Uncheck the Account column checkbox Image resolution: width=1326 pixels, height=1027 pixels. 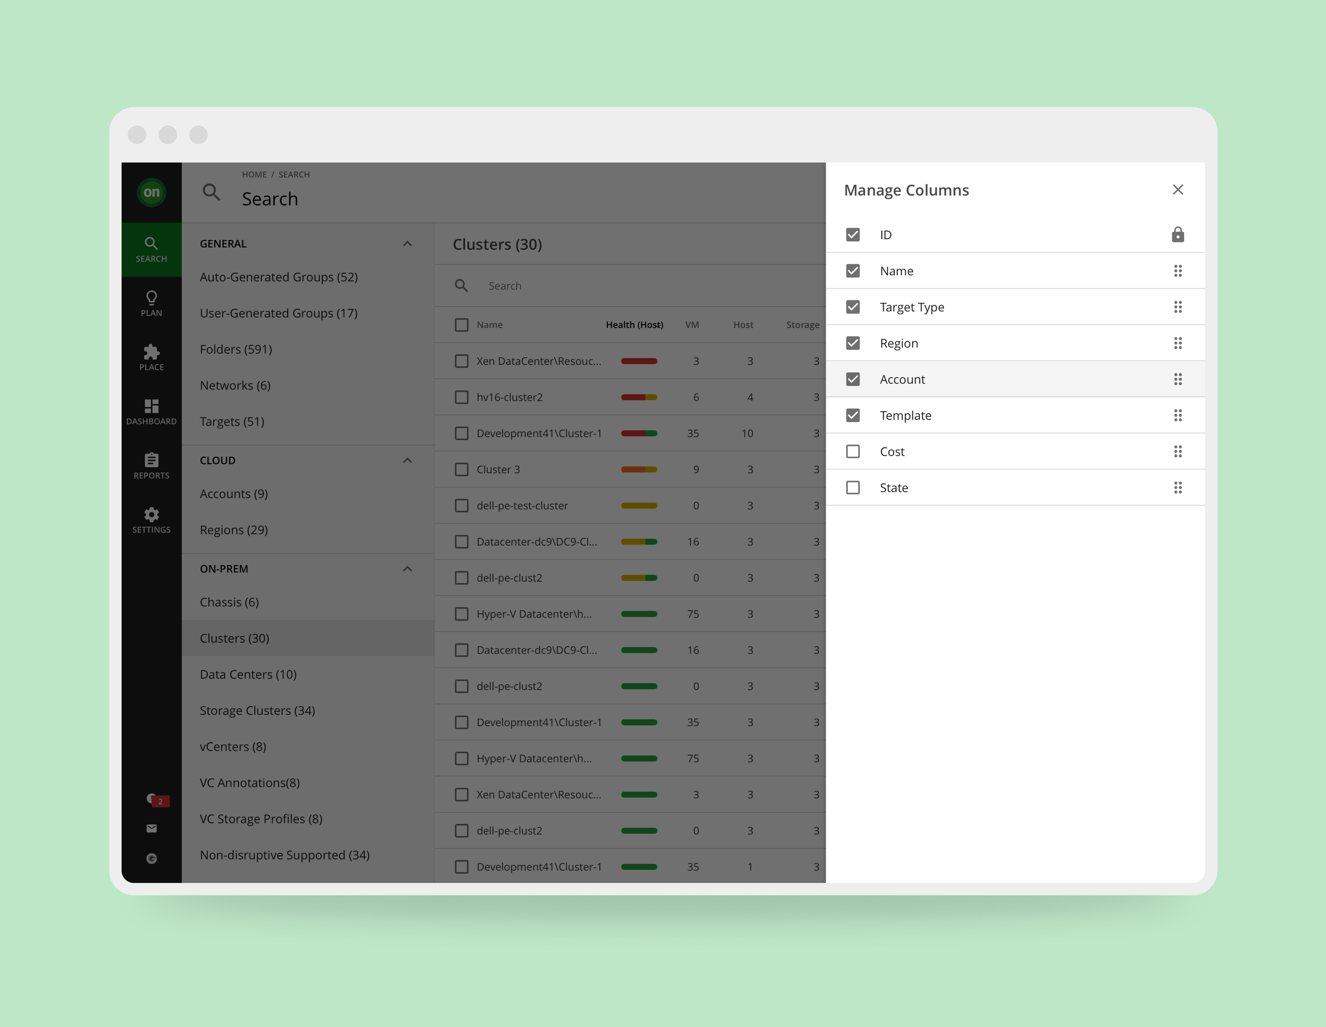(853, 379)
